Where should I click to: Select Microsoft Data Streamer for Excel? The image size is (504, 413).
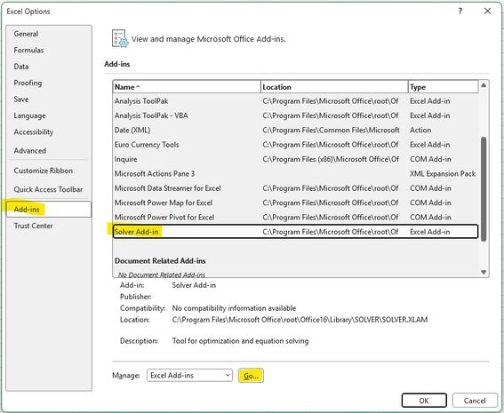click(x=295, y=188)
